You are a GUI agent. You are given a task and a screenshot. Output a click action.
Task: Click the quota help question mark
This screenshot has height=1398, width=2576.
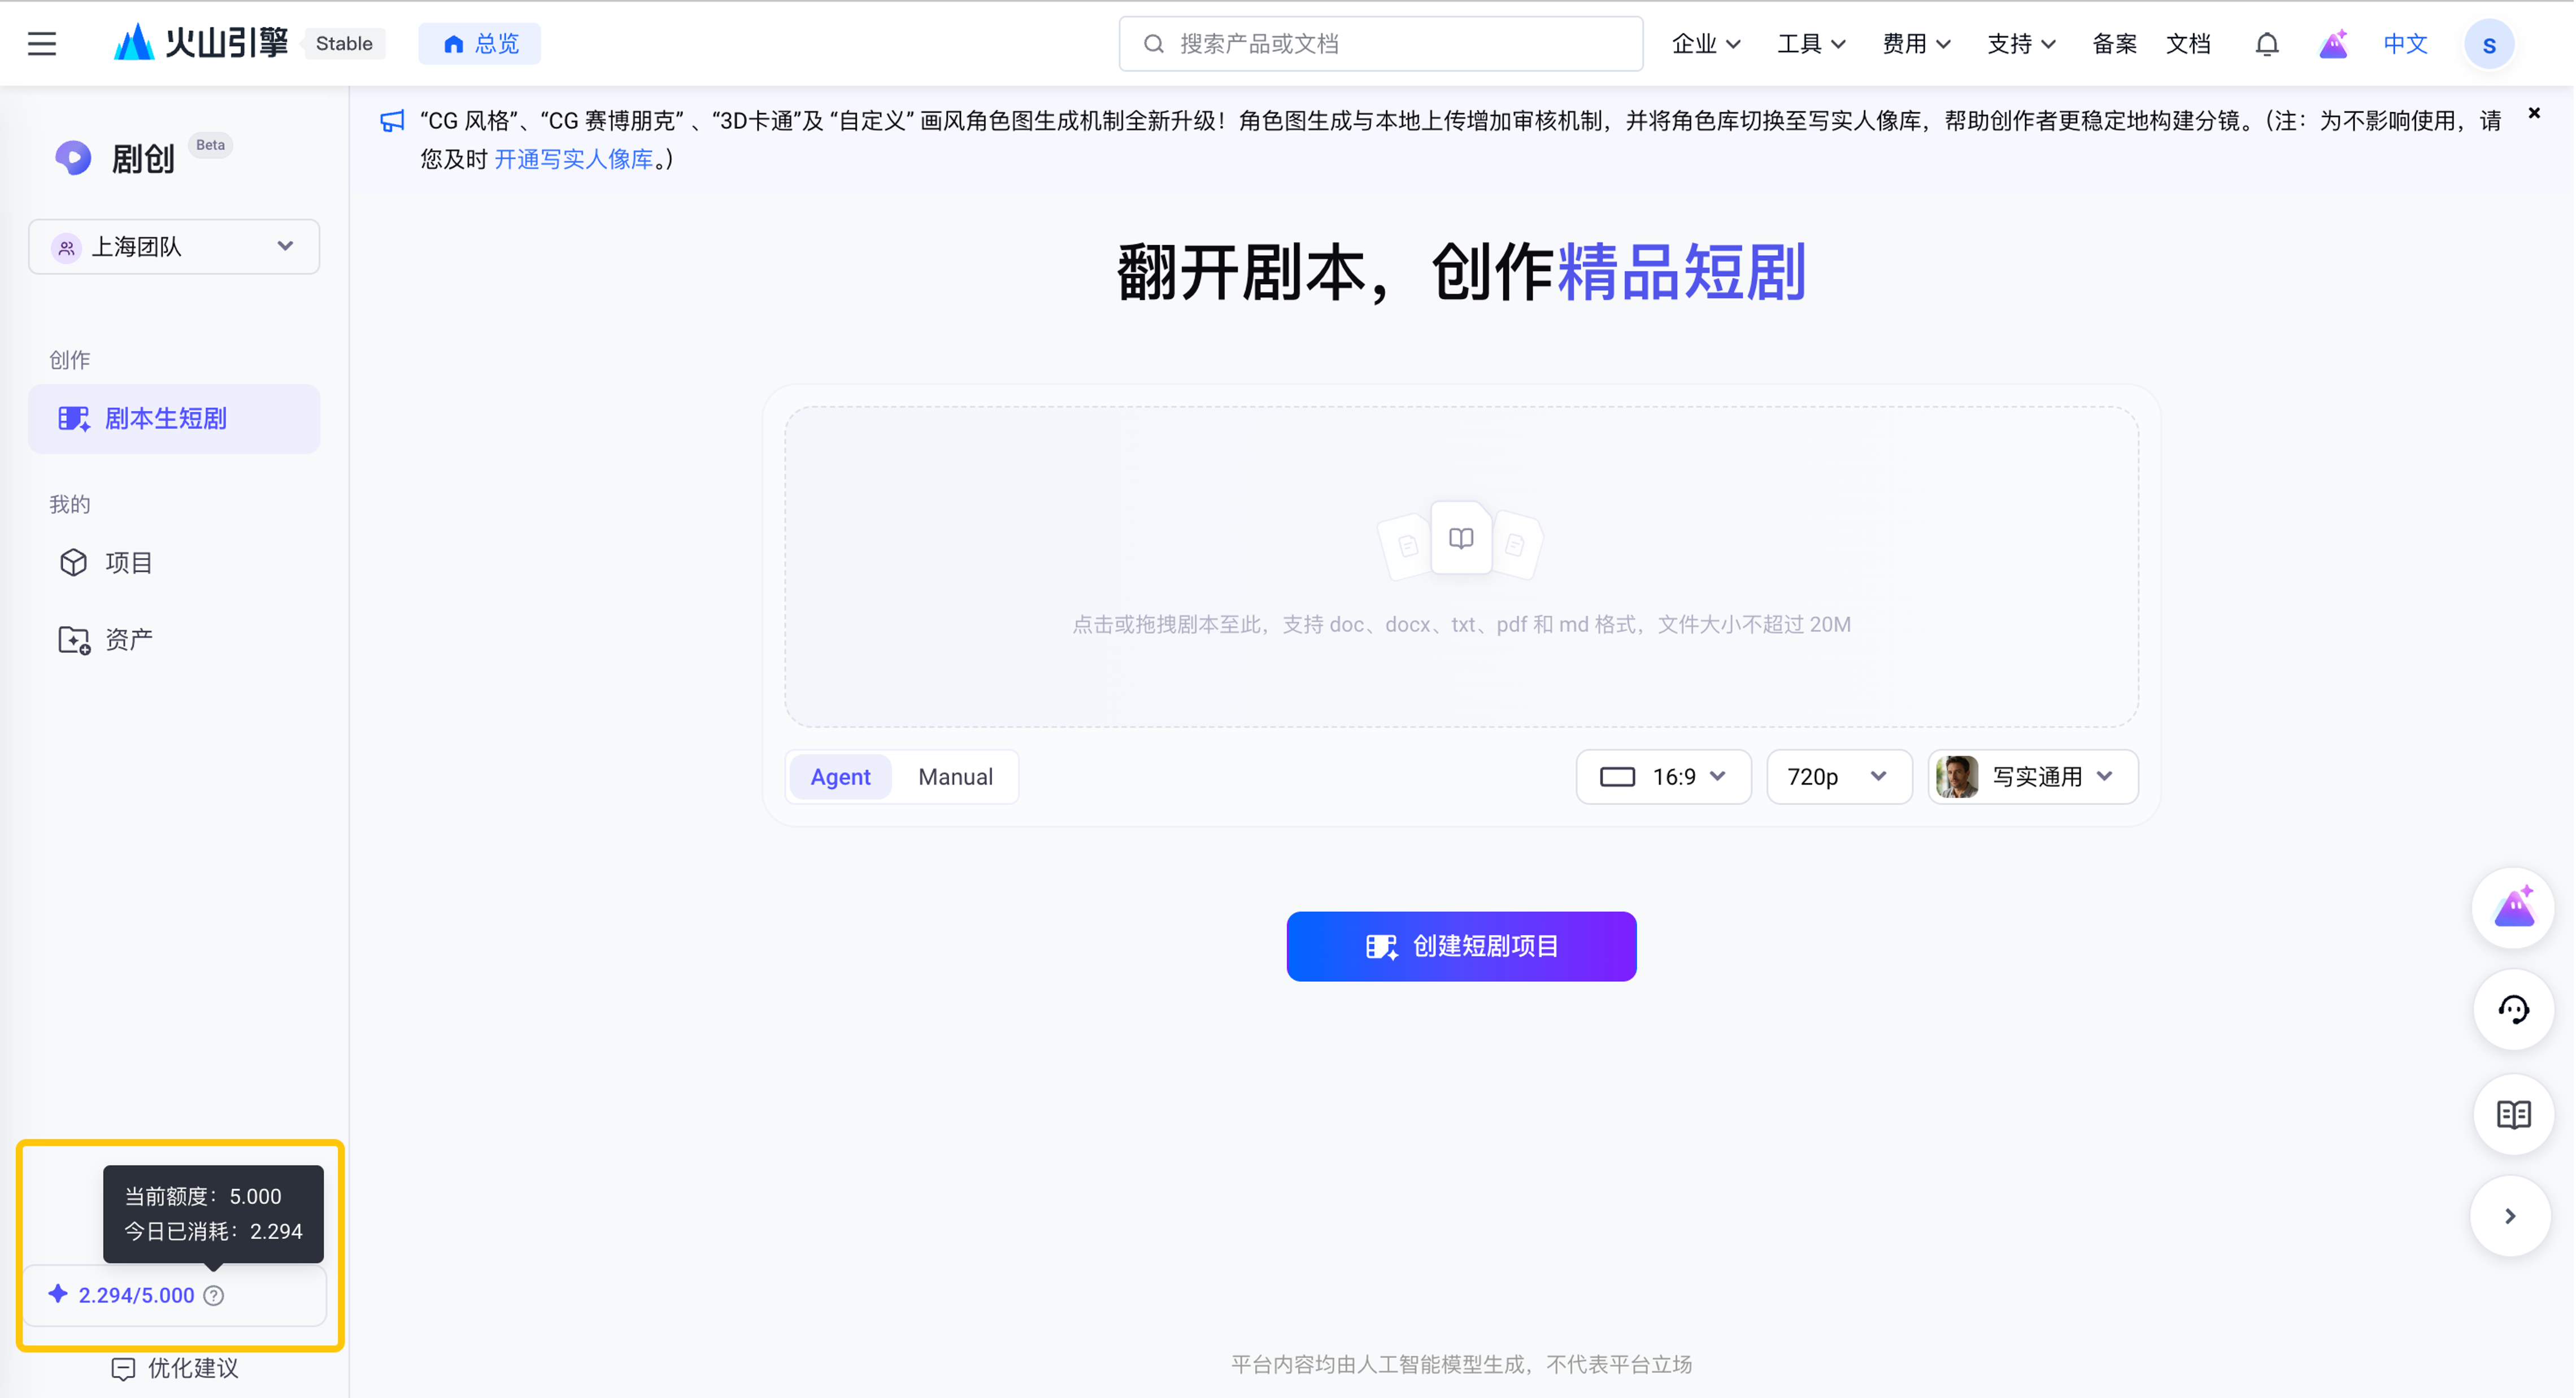(x=213, y=1295)
